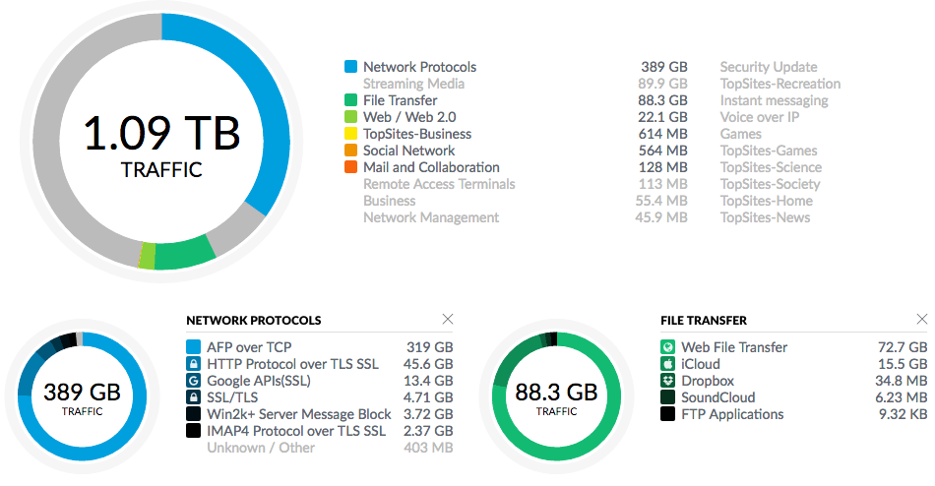Click the SSL/TLS lock icon
Screen dimensions: 935x486
point(193,397)
